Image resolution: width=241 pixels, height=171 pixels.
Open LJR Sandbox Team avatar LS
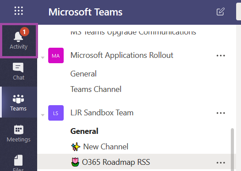coord(56,113)
